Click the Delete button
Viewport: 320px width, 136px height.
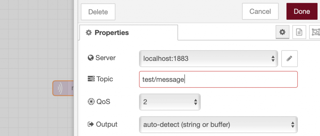(98, 12)
